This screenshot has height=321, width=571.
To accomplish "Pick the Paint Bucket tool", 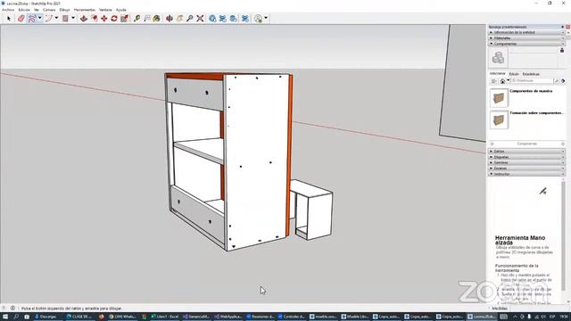I will 157,18.
